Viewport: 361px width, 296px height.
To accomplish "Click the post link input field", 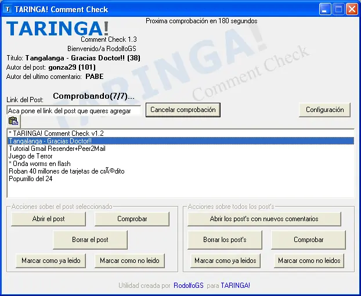I will [x=74, y=111].
